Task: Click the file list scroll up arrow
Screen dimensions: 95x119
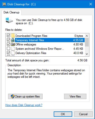Action: [87, 36]
